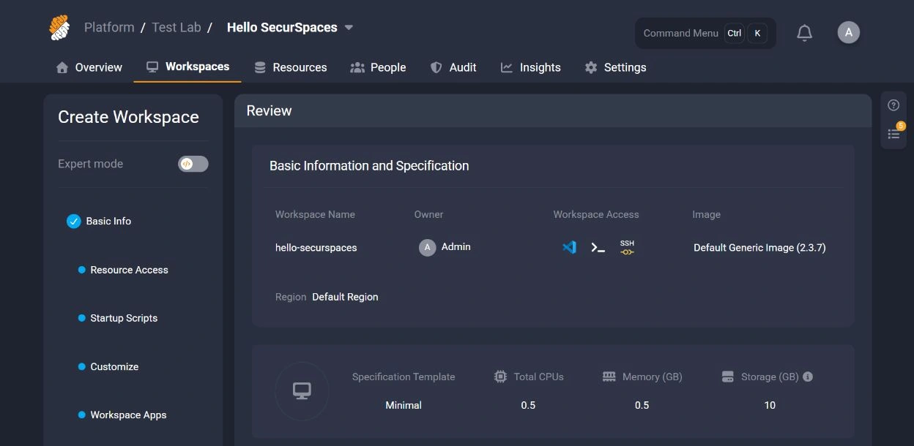Viewport: 914px width, 446px height.
Task: Click the Test Lab breadcrumb link
Action: tap(177, 27)
